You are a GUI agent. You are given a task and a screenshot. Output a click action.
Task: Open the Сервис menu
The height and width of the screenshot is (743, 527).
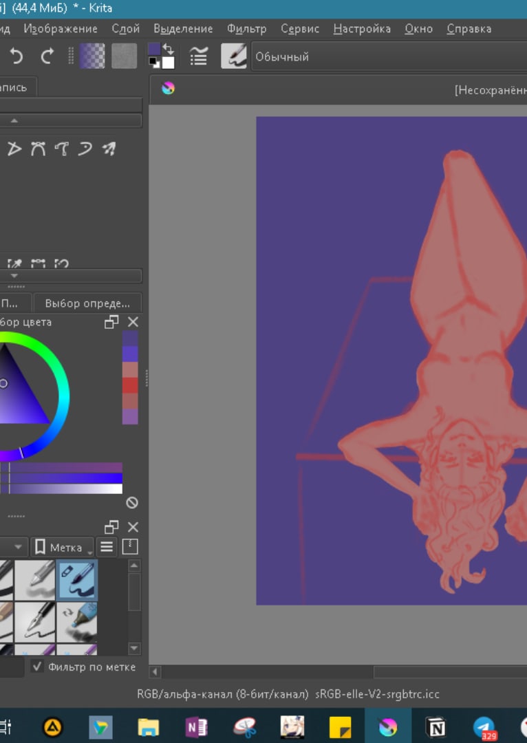[x=300, y=29]
